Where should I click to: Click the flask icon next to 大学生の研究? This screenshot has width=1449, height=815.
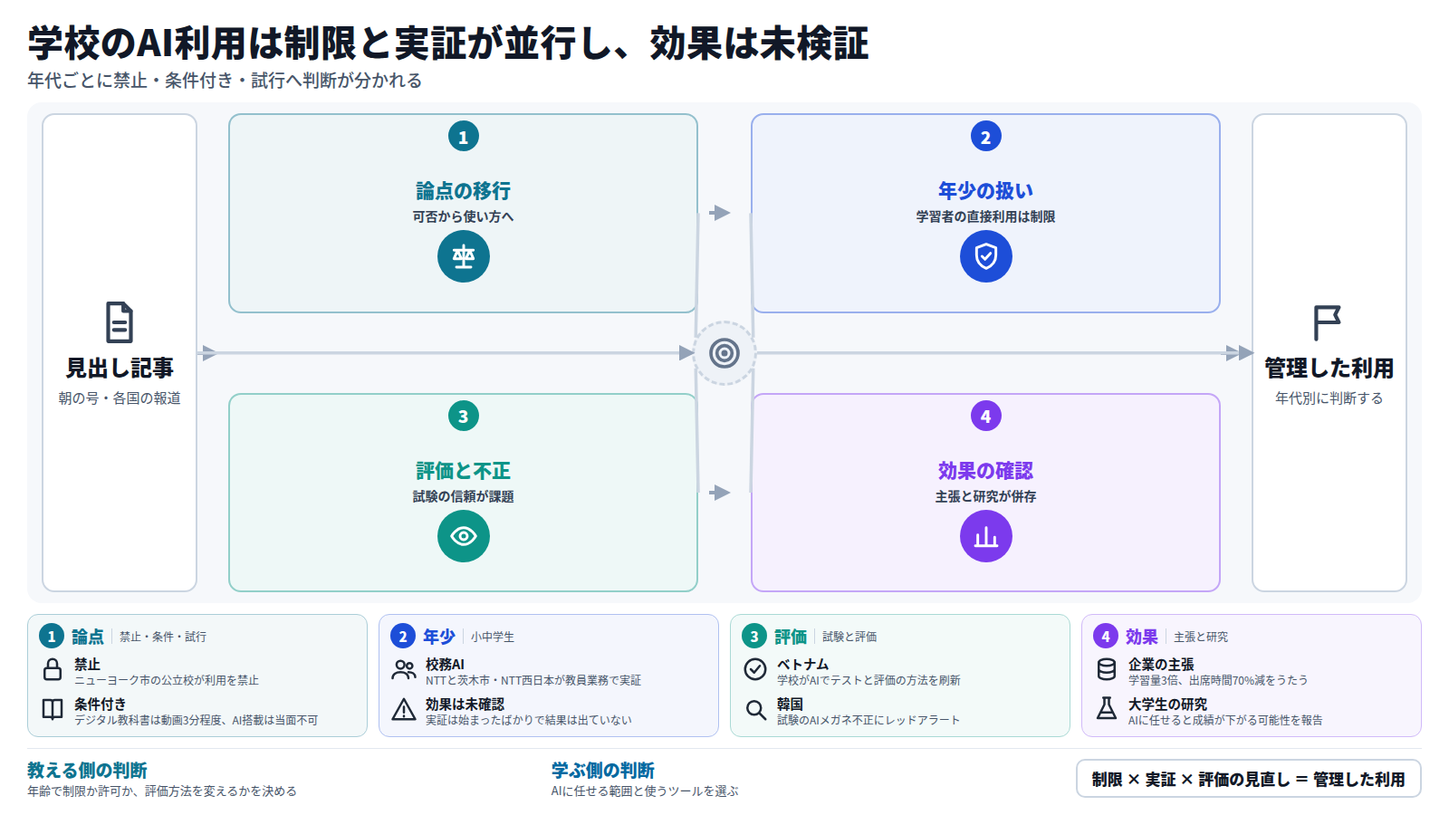[1107, 708]
